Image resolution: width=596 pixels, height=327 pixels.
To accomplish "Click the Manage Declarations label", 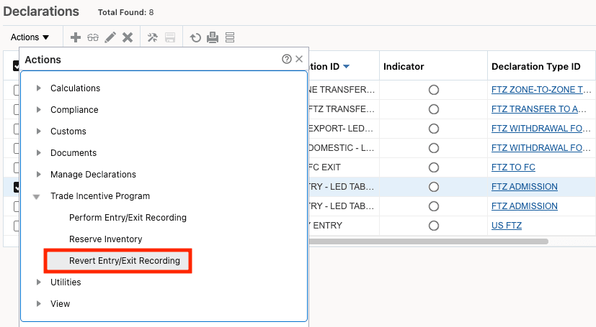I will [93, 175].
